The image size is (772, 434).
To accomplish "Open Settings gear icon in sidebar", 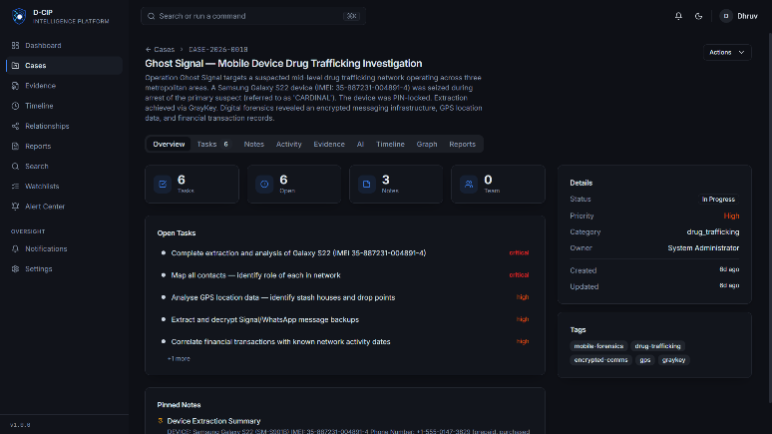I will coord(15,269).
